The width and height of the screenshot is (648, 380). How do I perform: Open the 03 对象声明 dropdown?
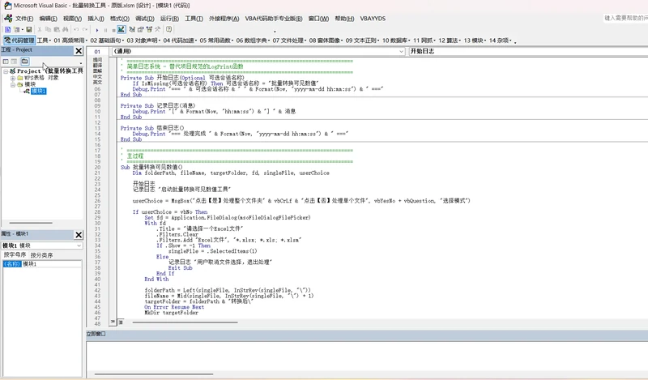coord(143,41)
